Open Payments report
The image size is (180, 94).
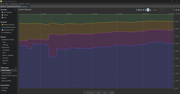coord(5,61)
